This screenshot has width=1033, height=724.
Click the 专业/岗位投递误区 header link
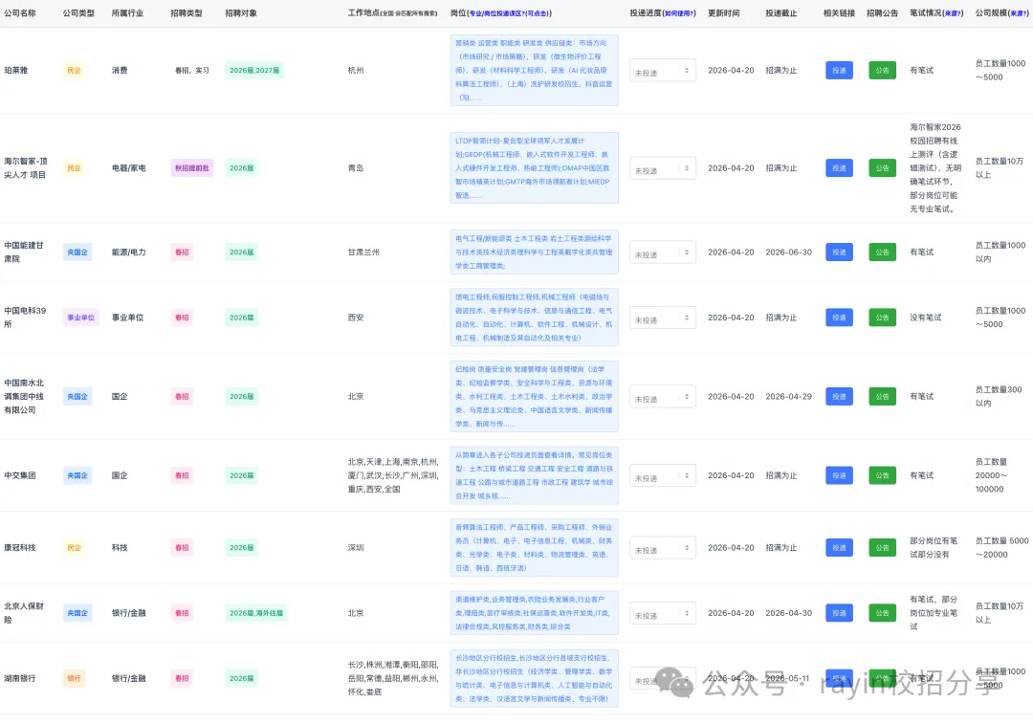[509, 13]
